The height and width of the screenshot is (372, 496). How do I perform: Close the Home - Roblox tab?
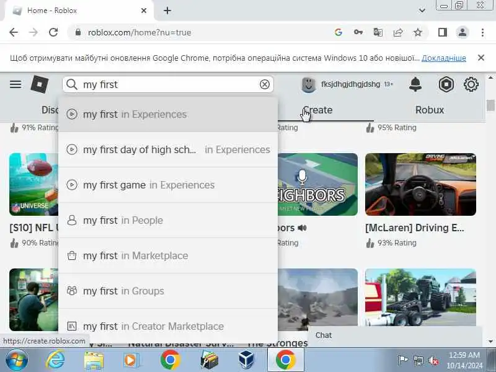coord(144,11)
